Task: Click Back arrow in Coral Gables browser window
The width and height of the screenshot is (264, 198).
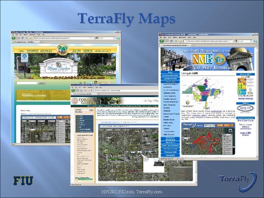Action: [73, 91]
